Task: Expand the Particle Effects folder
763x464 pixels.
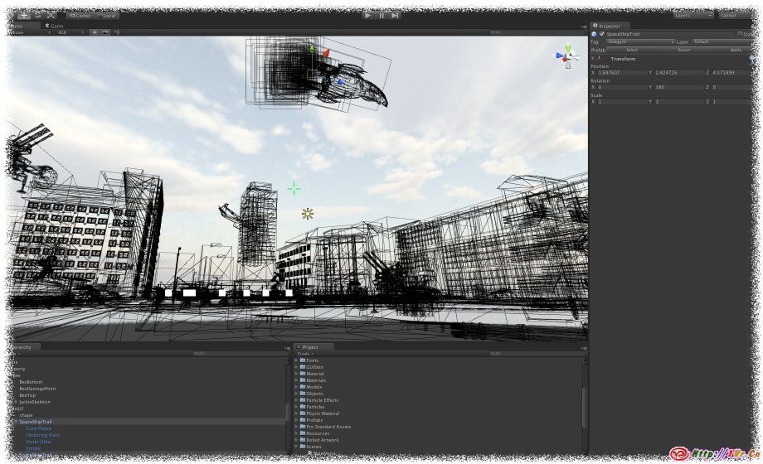Action: (x=297, y=400)
